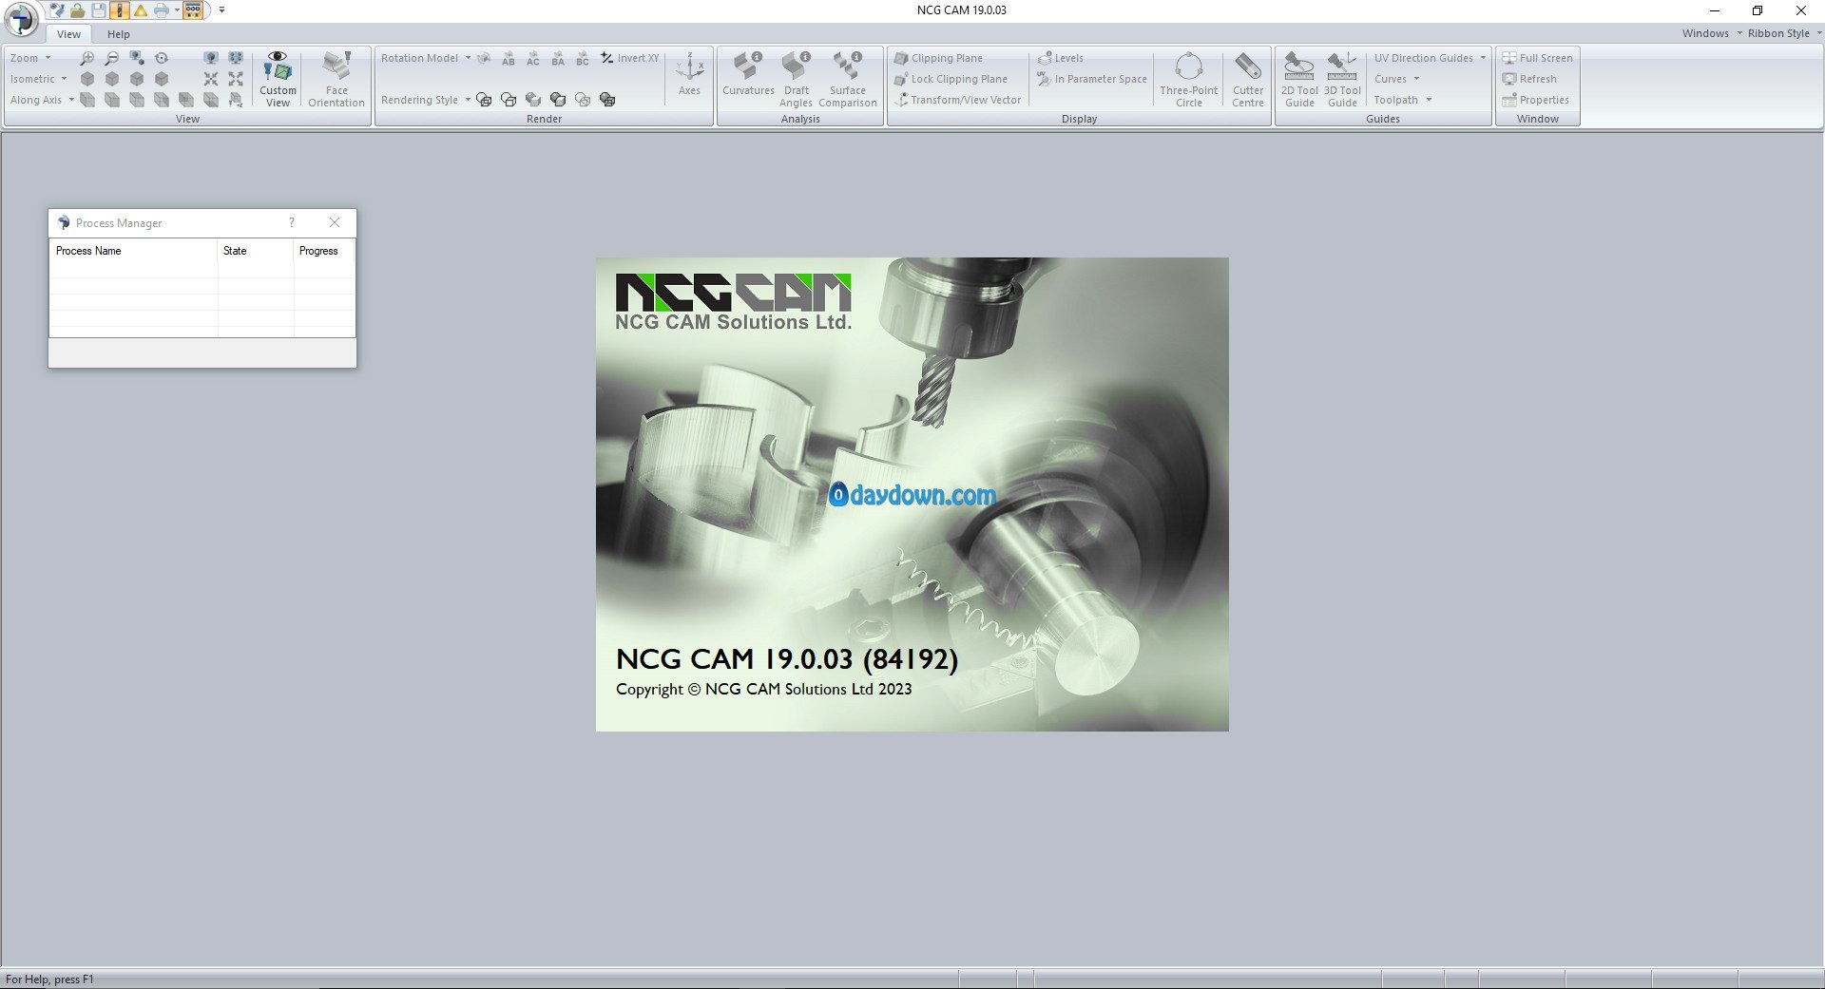Click the AC rotation icon
This screenshot has height=989, width=1825.
tap(533, 59)
